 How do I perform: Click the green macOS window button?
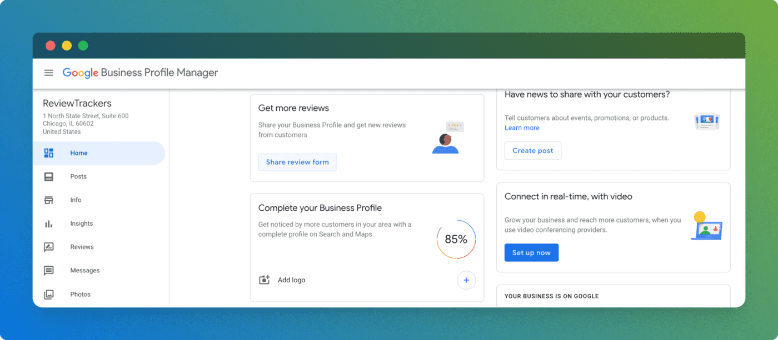[83, 45]
